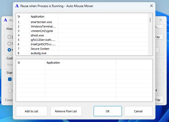Select the first radio button in background window
169x122 pixels.
pos(9,37)
